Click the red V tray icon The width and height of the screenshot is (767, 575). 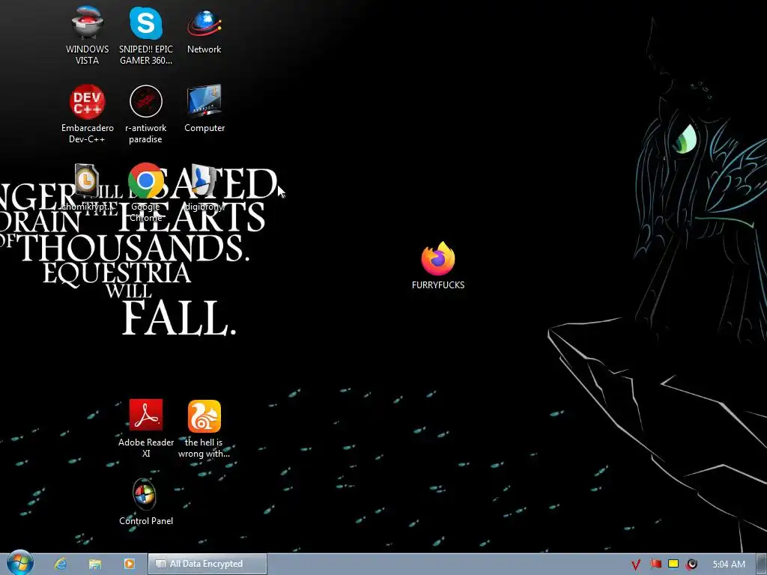point(635,565)
